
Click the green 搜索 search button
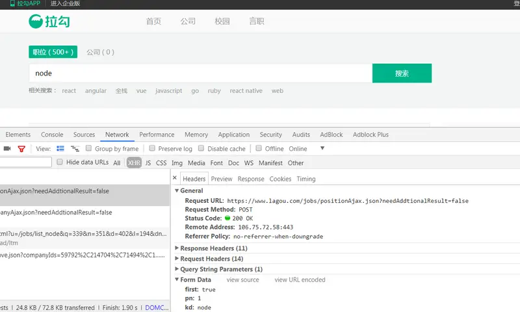point(402,73)
